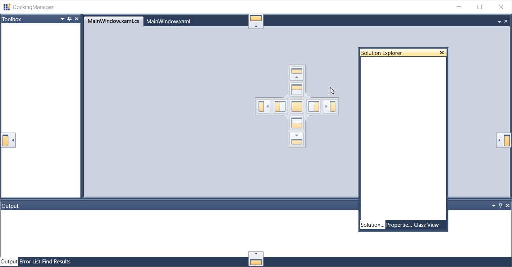The image size is (512, 267).
Task: Click the dock-to-right-edge indicator at the window's right side
Action: [x=504, y=140]
